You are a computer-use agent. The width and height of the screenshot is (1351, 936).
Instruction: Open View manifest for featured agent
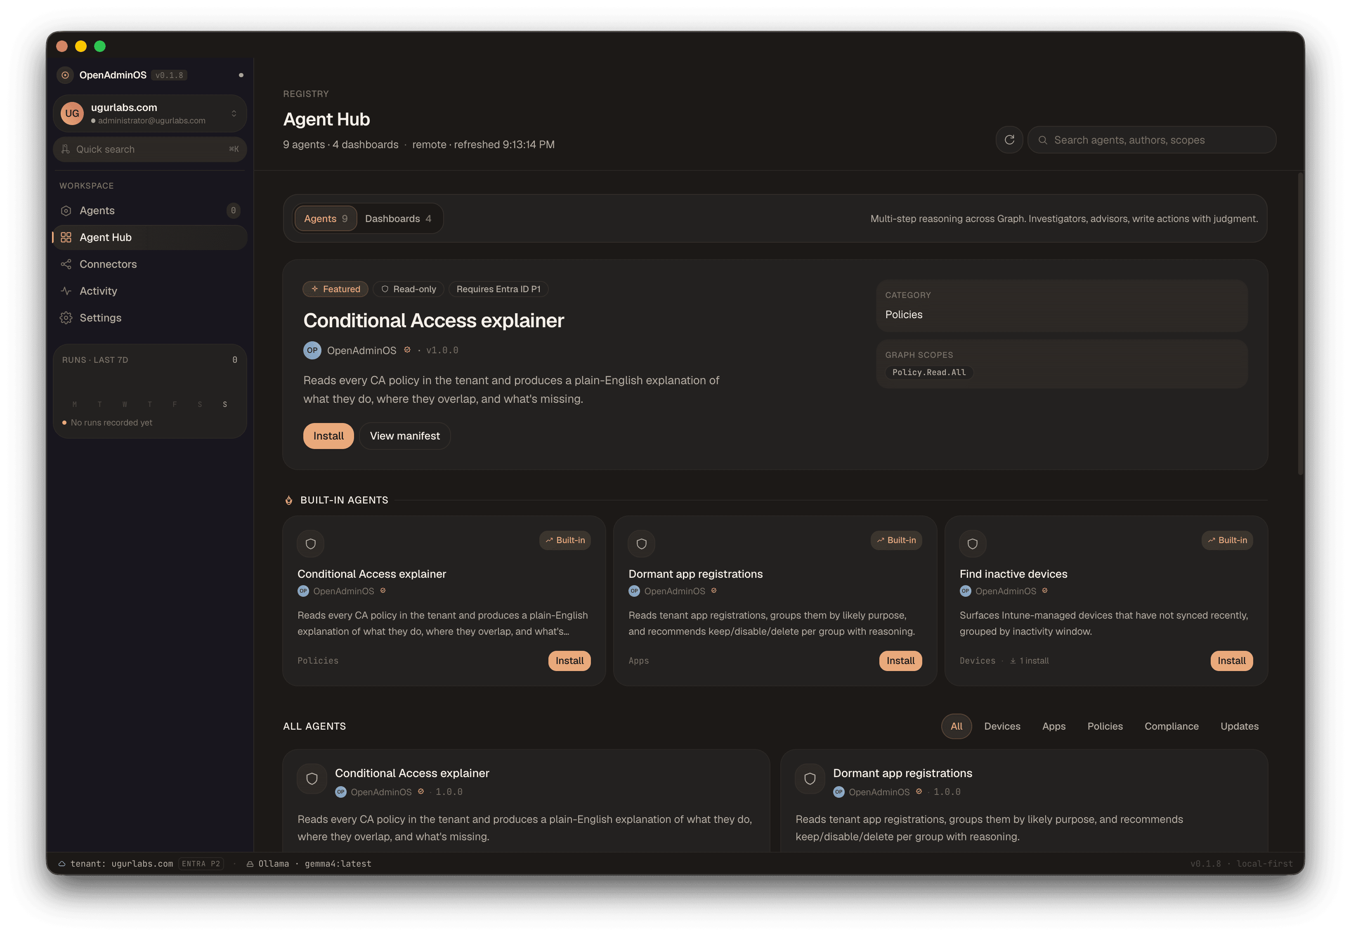[404, 436]
